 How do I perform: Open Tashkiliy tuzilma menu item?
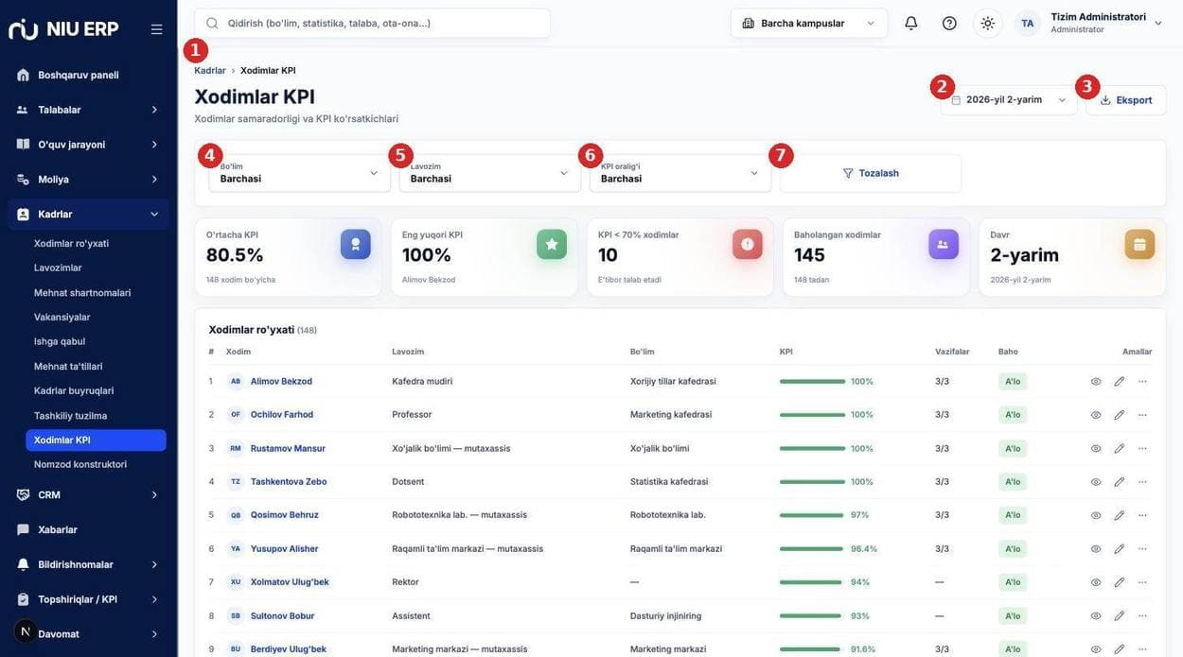click(x=71, y=415)
